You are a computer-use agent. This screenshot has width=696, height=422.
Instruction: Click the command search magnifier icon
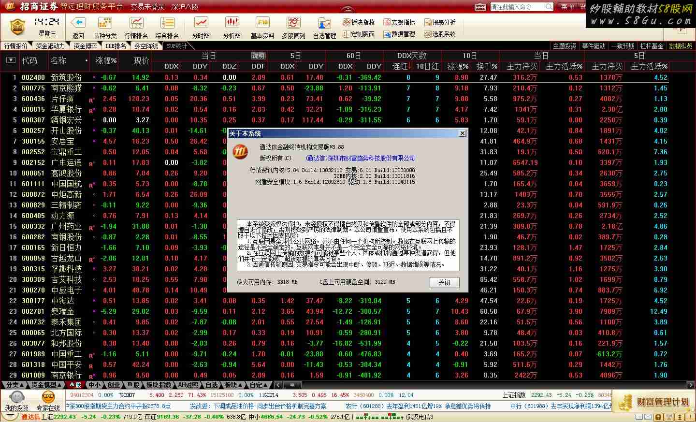549,7
